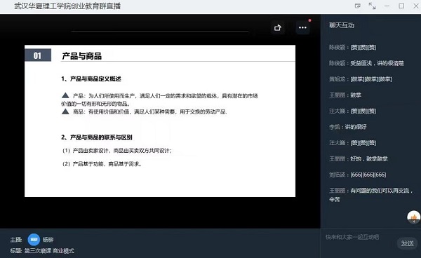Click the host name 杨柳
This screenshot has width=421, height=258.
click(x=48, y=240)
